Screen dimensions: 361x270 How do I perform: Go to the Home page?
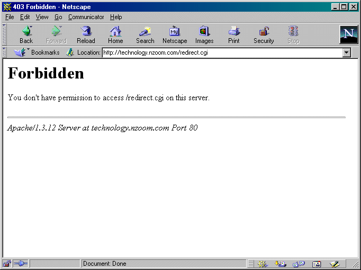tap(115, 34)
